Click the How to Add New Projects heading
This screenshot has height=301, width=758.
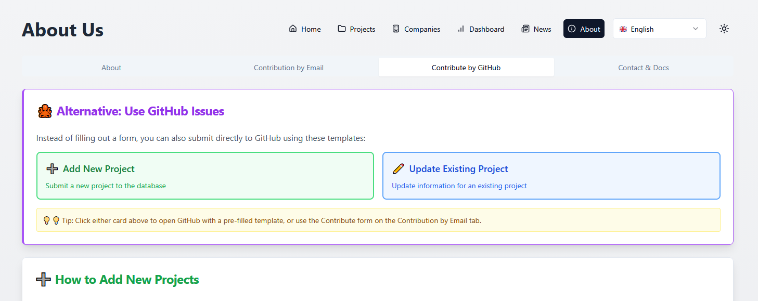[127, 279]
